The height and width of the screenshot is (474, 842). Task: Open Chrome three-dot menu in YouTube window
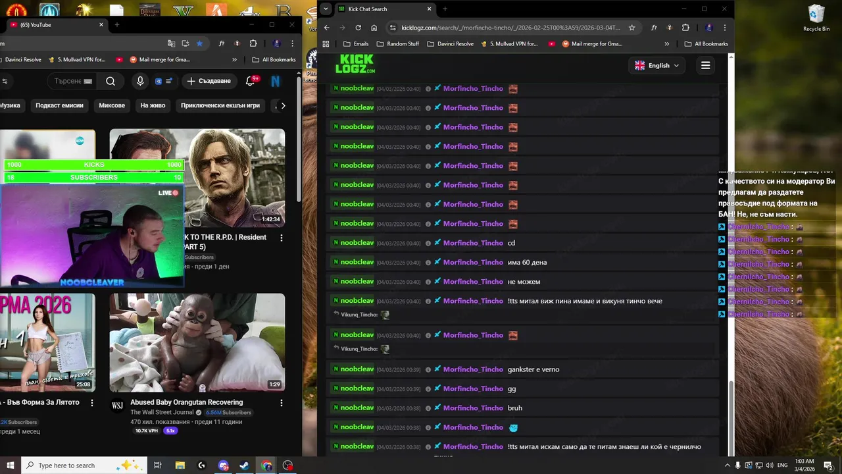(x=293, y=43)
